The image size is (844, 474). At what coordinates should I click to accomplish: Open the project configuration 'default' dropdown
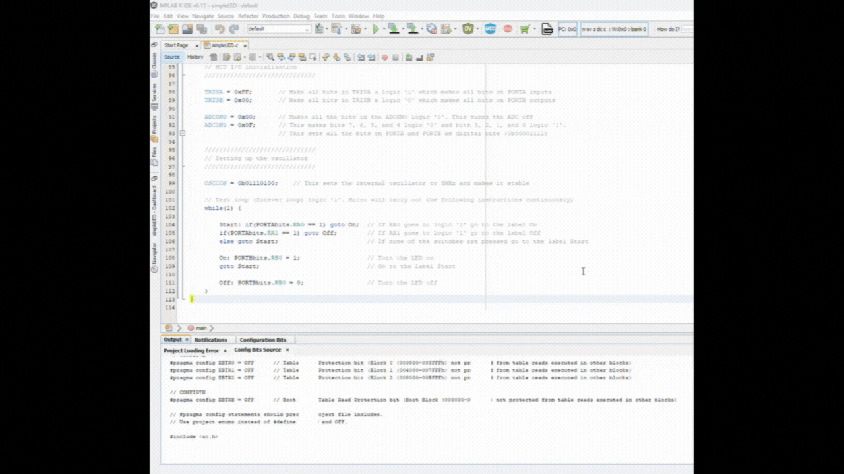tap(278, 29)
